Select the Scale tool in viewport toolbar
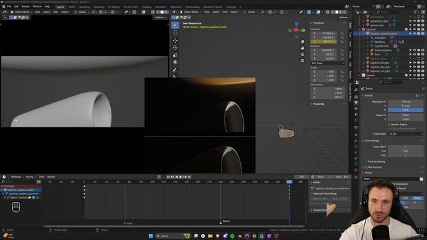 pyautogui.click(x=175, y=55)
